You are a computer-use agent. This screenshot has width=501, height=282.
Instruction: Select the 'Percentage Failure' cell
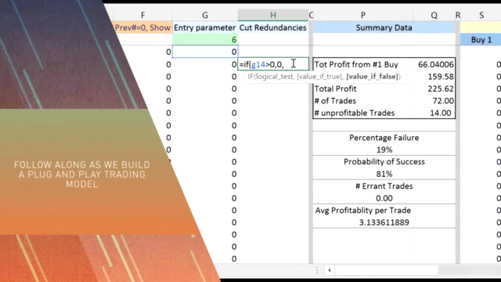click(x=384, y=138)
